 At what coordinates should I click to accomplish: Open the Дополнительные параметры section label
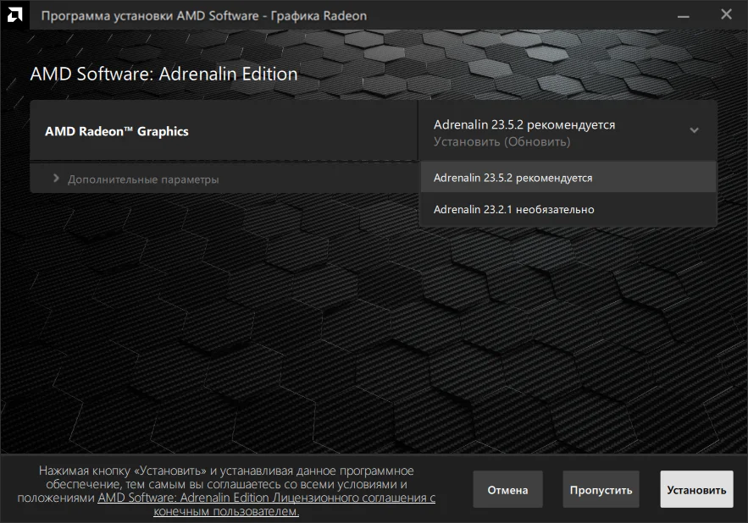click(143, 179)
